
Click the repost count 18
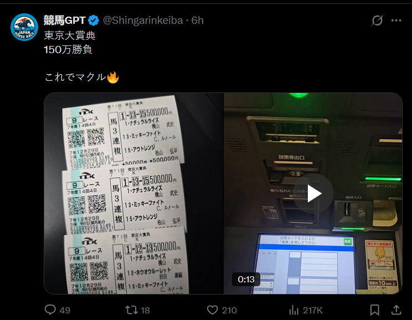coord(145,310)
